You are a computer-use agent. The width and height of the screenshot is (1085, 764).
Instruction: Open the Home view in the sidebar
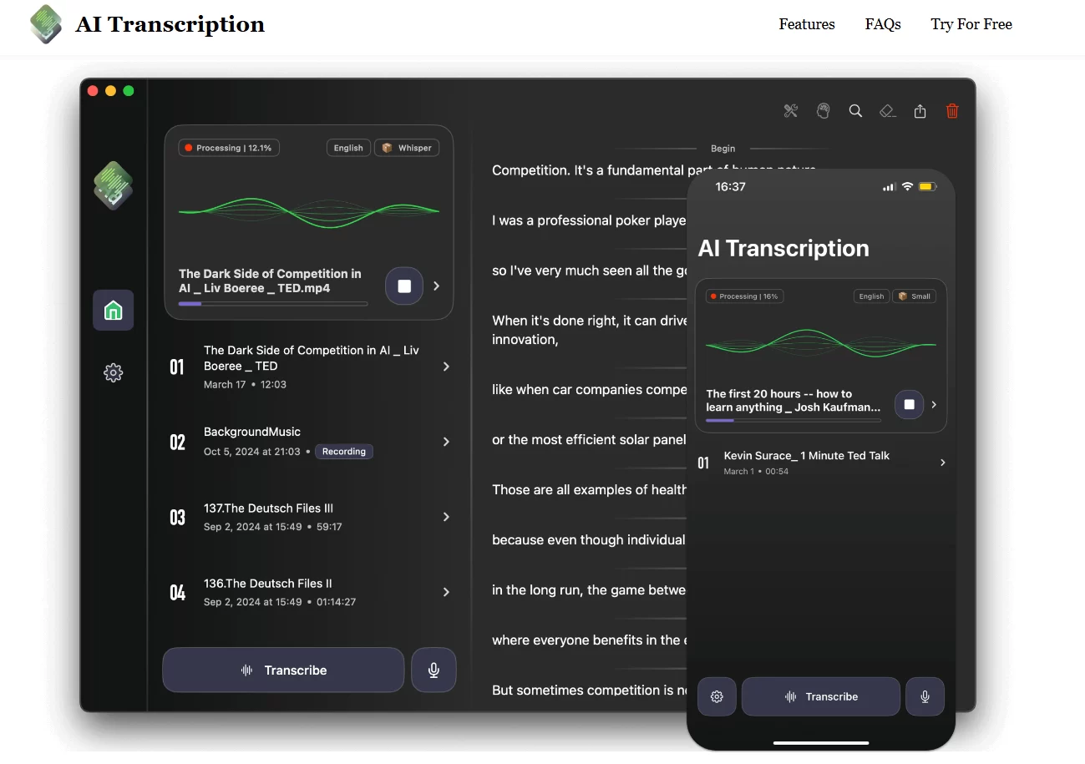tap(113, 311)
